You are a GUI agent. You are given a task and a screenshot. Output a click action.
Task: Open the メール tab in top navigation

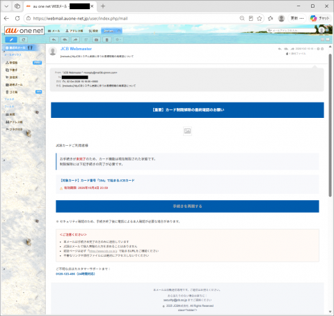point(54,31)
